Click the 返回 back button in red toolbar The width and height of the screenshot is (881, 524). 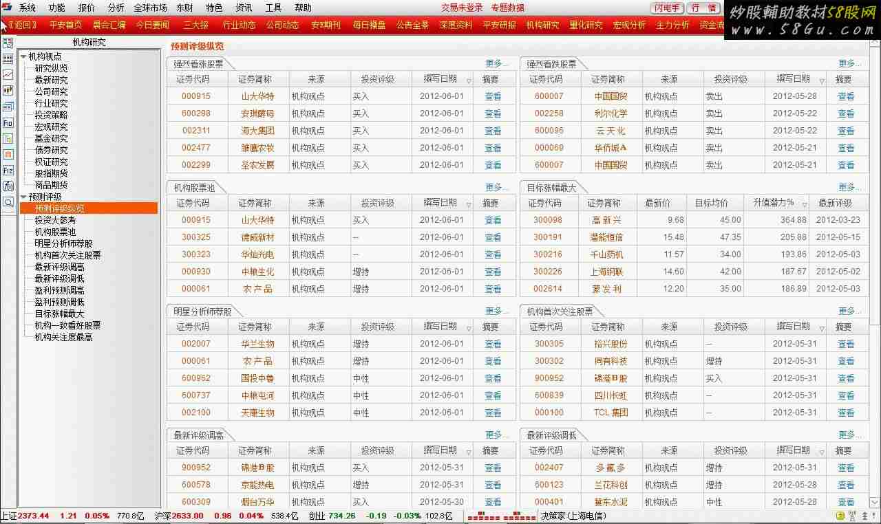click(x=21, y=25)
